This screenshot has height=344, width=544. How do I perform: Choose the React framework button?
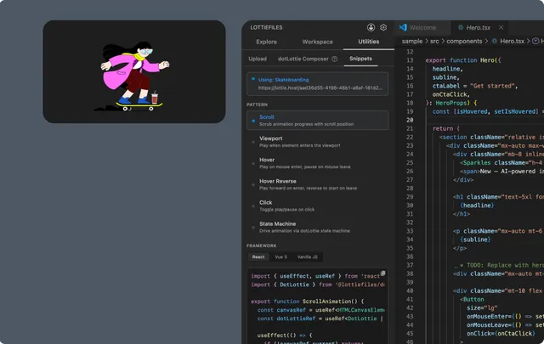[x=258, y=257]
